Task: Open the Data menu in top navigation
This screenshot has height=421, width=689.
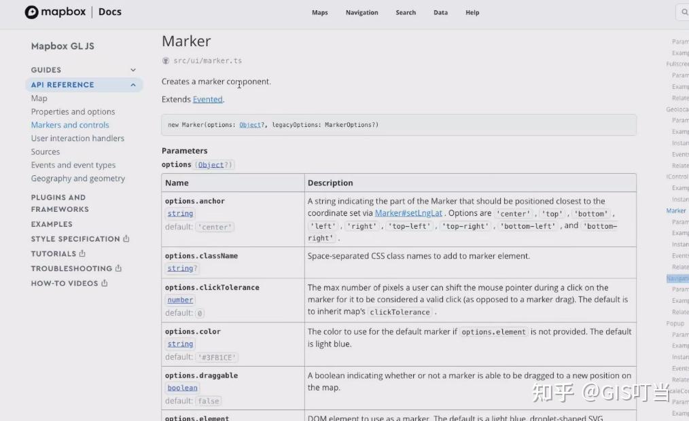Action: 440,12
